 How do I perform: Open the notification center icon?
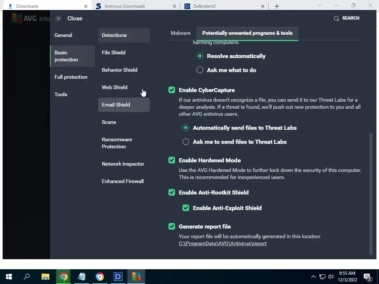[368, 277]
